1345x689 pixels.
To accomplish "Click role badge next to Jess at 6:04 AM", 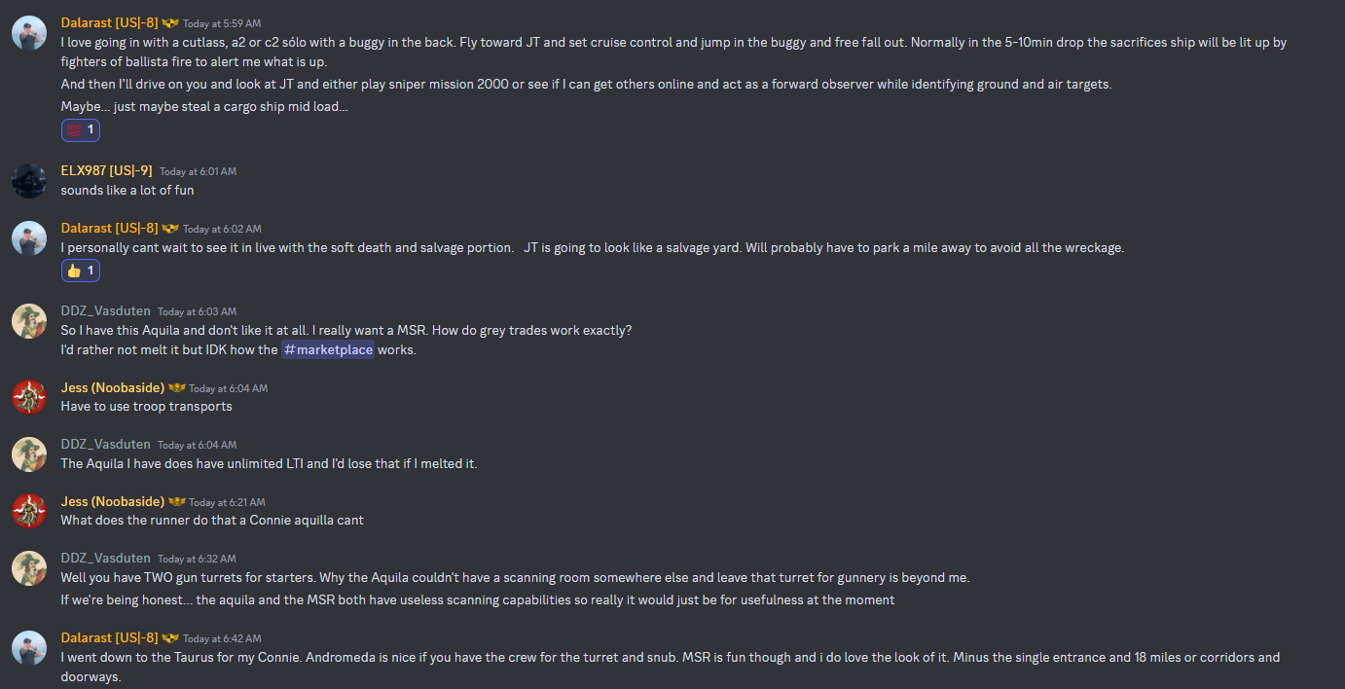I will click(176, 388).
